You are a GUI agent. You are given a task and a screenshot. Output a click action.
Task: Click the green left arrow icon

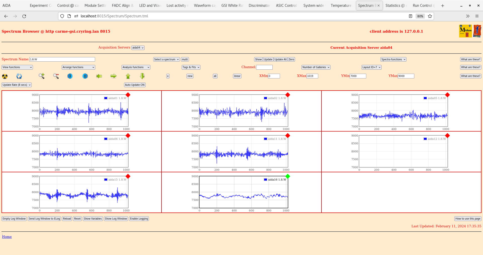click(99, 76)
